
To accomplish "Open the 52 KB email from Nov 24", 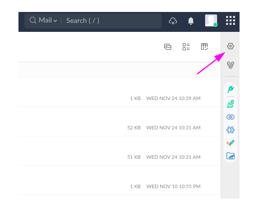I will click(x=119, y=121).
